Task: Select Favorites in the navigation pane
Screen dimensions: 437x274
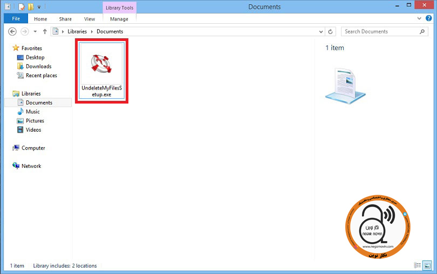Action: 31,48
